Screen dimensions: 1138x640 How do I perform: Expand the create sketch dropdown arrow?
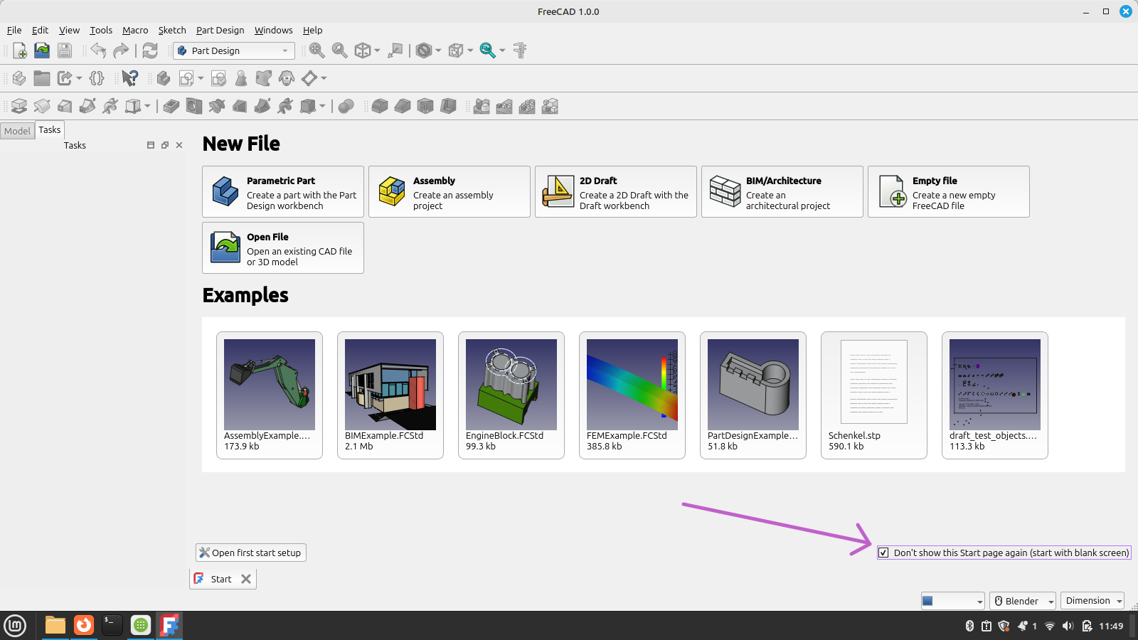pos(201,78)
